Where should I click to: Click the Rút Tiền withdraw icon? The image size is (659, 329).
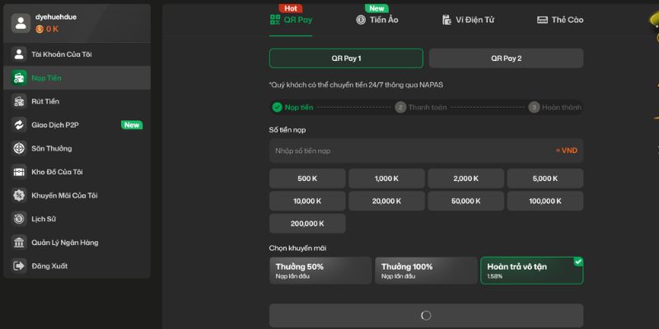pos(19,101)
